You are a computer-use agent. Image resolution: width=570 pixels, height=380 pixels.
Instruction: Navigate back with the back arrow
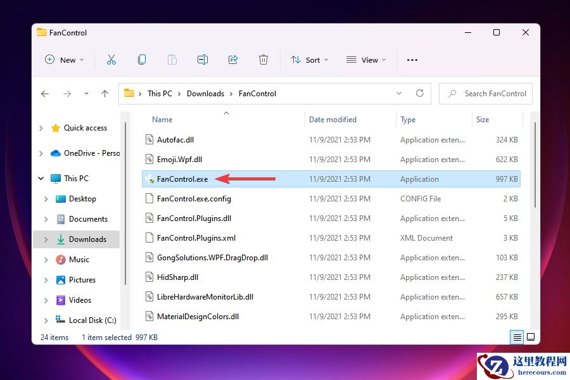click(44, 93)
